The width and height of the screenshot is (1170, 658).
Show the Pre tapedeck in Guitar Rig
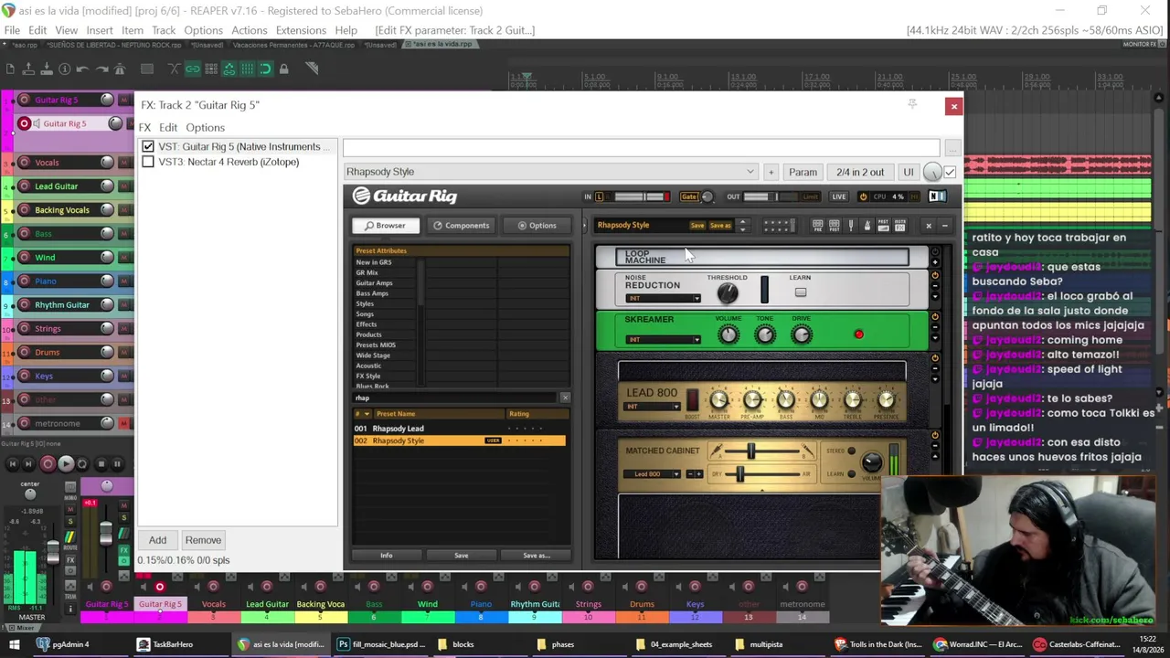[818, 226]
